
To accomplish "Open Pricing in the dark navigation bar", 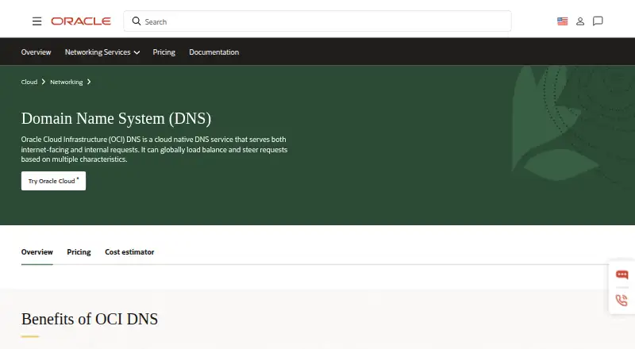I will pos(164,52).
